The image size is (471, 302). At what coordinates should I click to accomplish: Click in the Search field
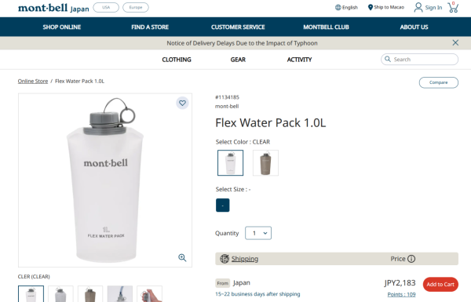coord(420,59)
